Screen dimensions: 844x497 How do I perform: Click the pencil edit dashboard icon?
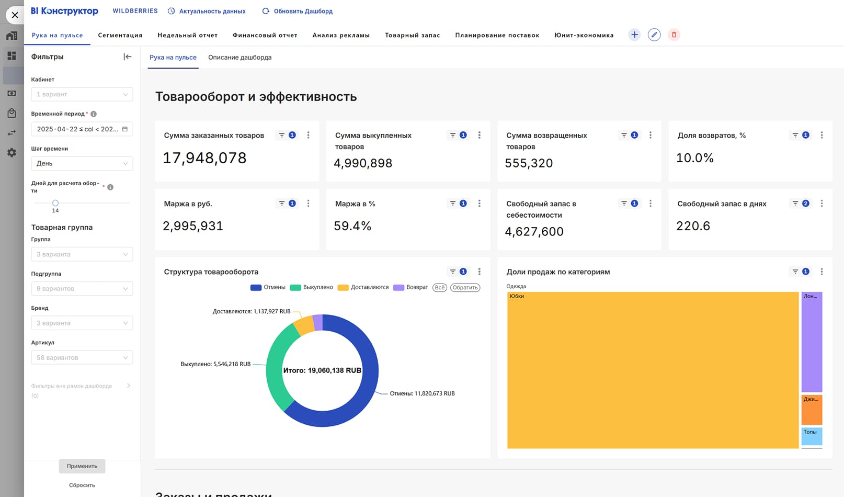654,35
